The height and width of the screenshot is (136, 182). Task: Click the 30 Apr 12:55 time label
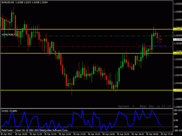coord(65,134)
